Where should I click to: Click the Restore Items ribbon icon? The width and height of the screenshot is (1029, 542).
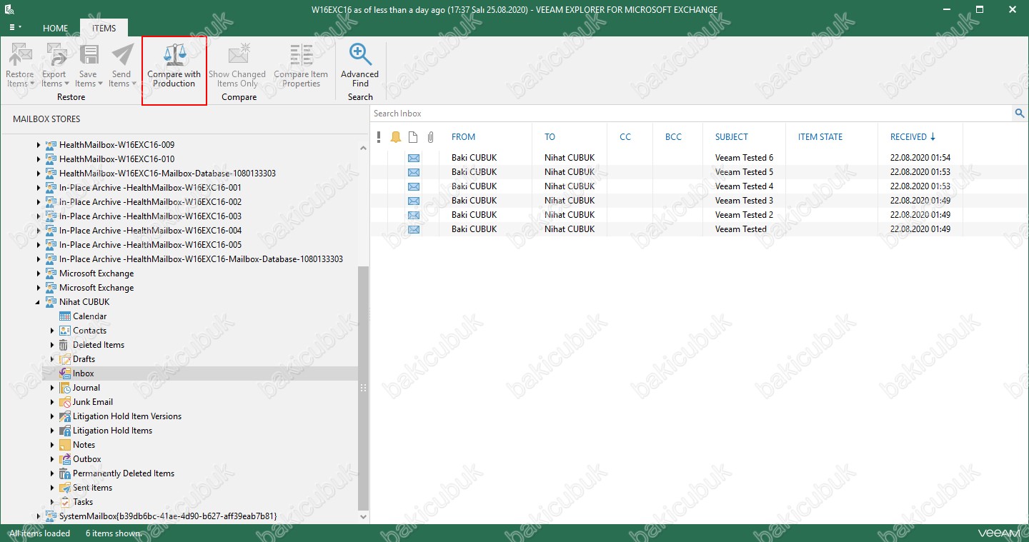point(20,55)
